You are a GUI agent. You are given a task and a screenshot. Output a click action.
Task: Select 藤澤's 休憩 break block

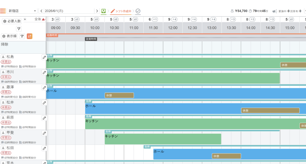tap(119, 95)
